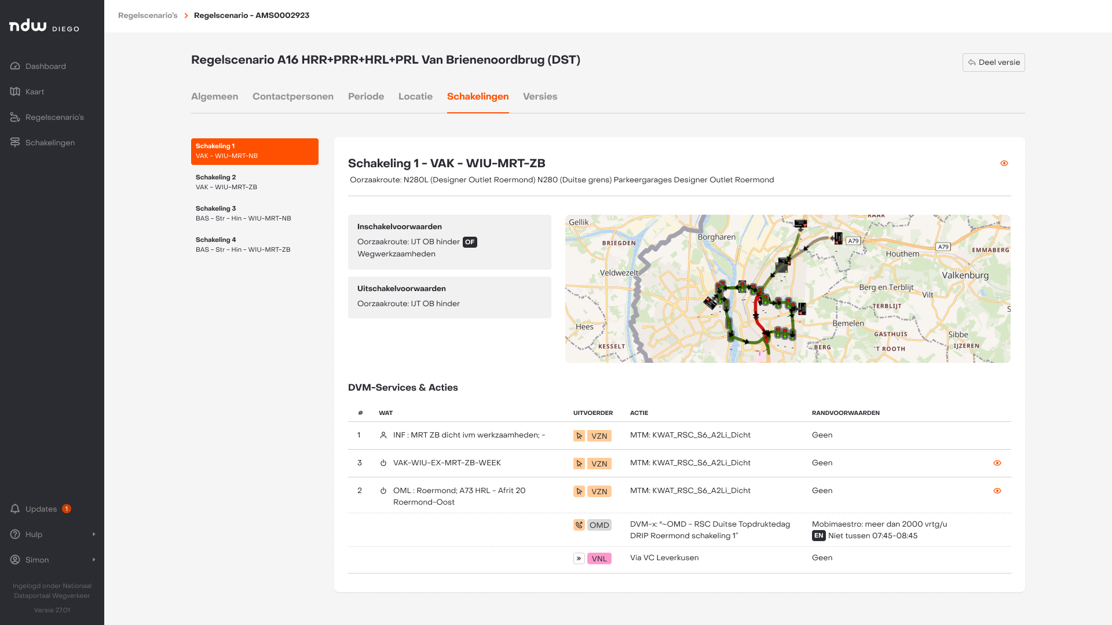The height and width of the screenshot is (625, 1112).
Task: Toggle eye icon for OML Roermond row
Action: coord(997,491)
